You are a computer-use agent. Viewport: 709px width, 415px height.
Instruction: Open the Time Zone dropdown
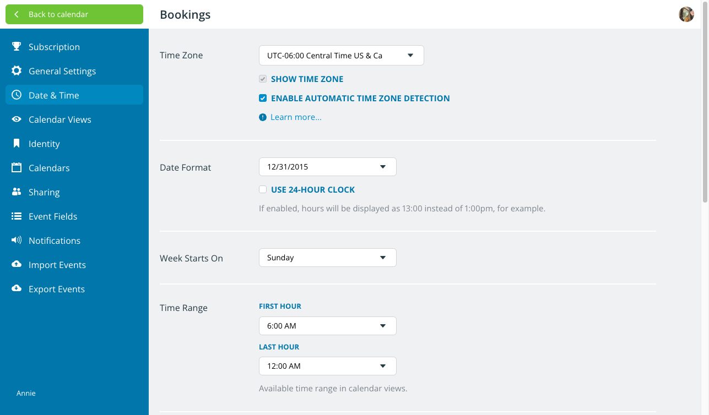click(x=341, y=56)
